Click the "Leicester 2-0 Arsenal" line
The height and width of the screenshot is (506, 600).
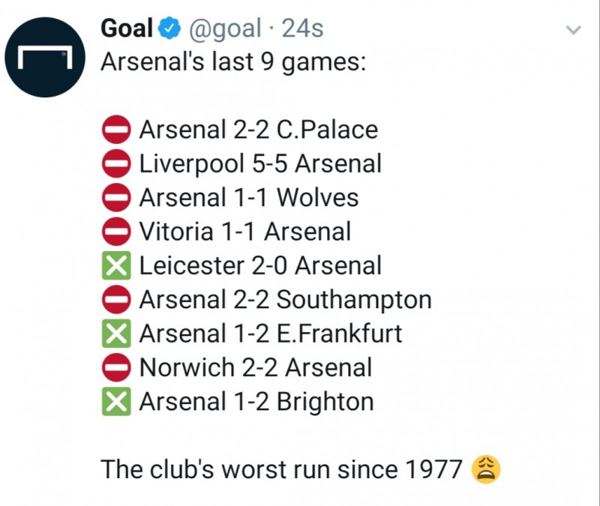(260, 266)
